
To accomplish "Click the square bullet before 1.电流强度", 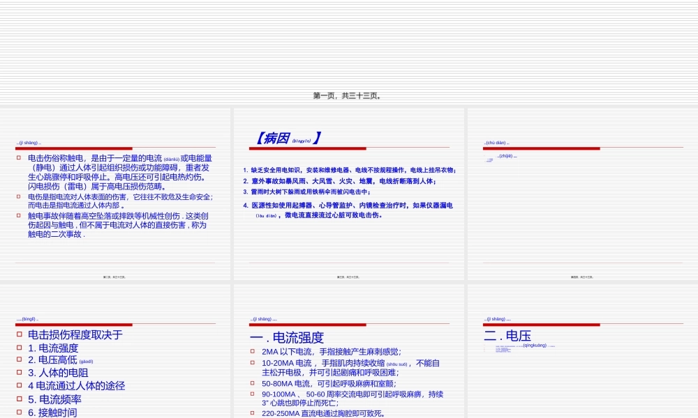I will pyautogui.click(x=20, y=348).
